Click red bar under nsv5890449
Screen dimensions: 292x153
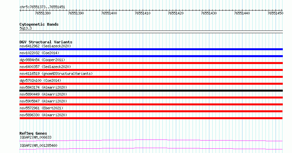click(x=151, y=98)
